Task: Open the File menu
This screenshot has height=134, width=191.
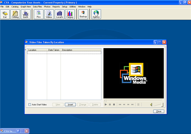Action: (2, 7)
